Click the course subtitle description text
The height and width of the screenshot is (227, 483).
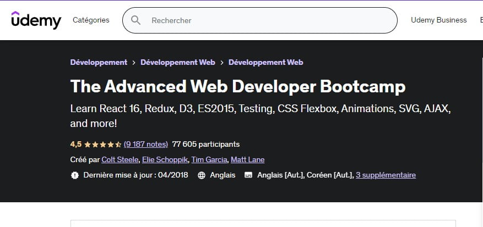(261, 116)
